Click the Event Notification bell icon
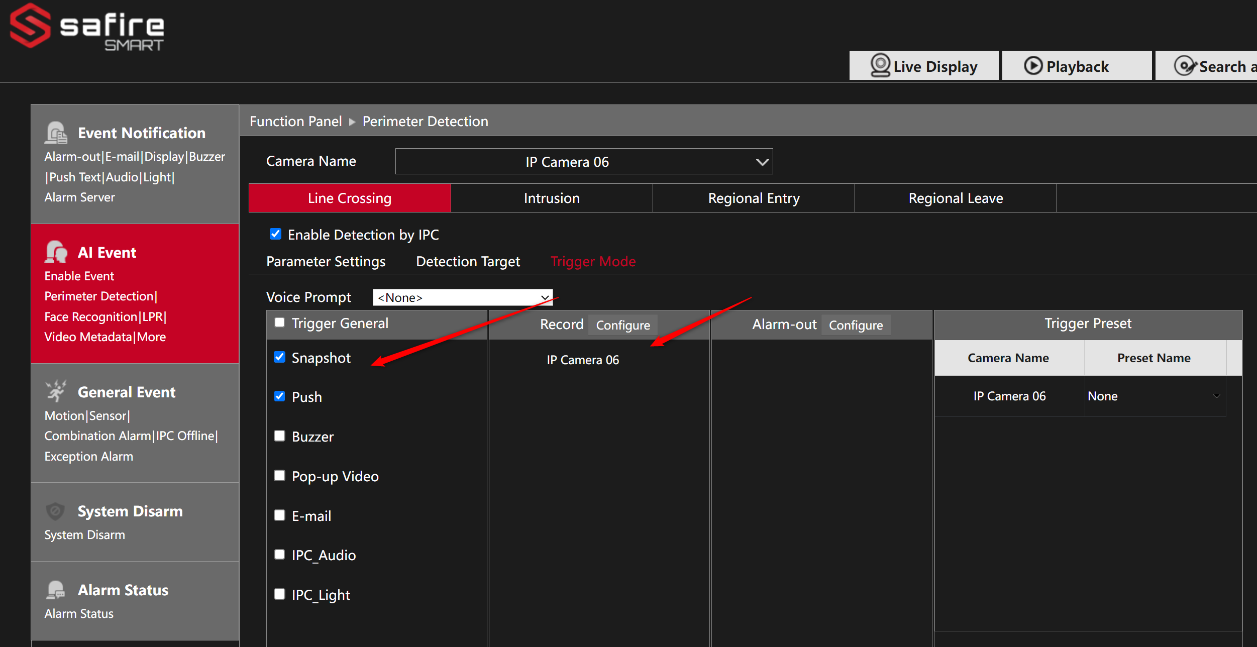Image resolution: width=1257 pixels, height=647 pixels. (x=56, y=132)
